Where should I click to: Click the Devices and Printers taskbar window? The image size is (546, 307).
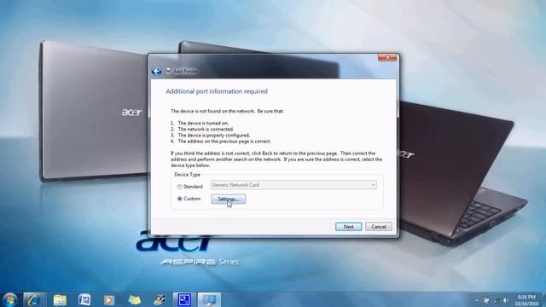(209, 299)
